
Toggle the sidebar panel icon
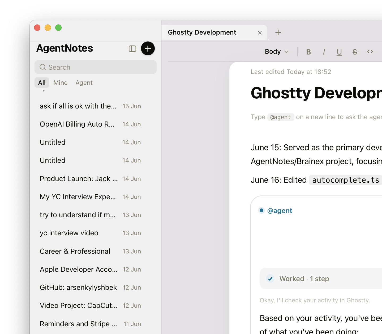132,49
